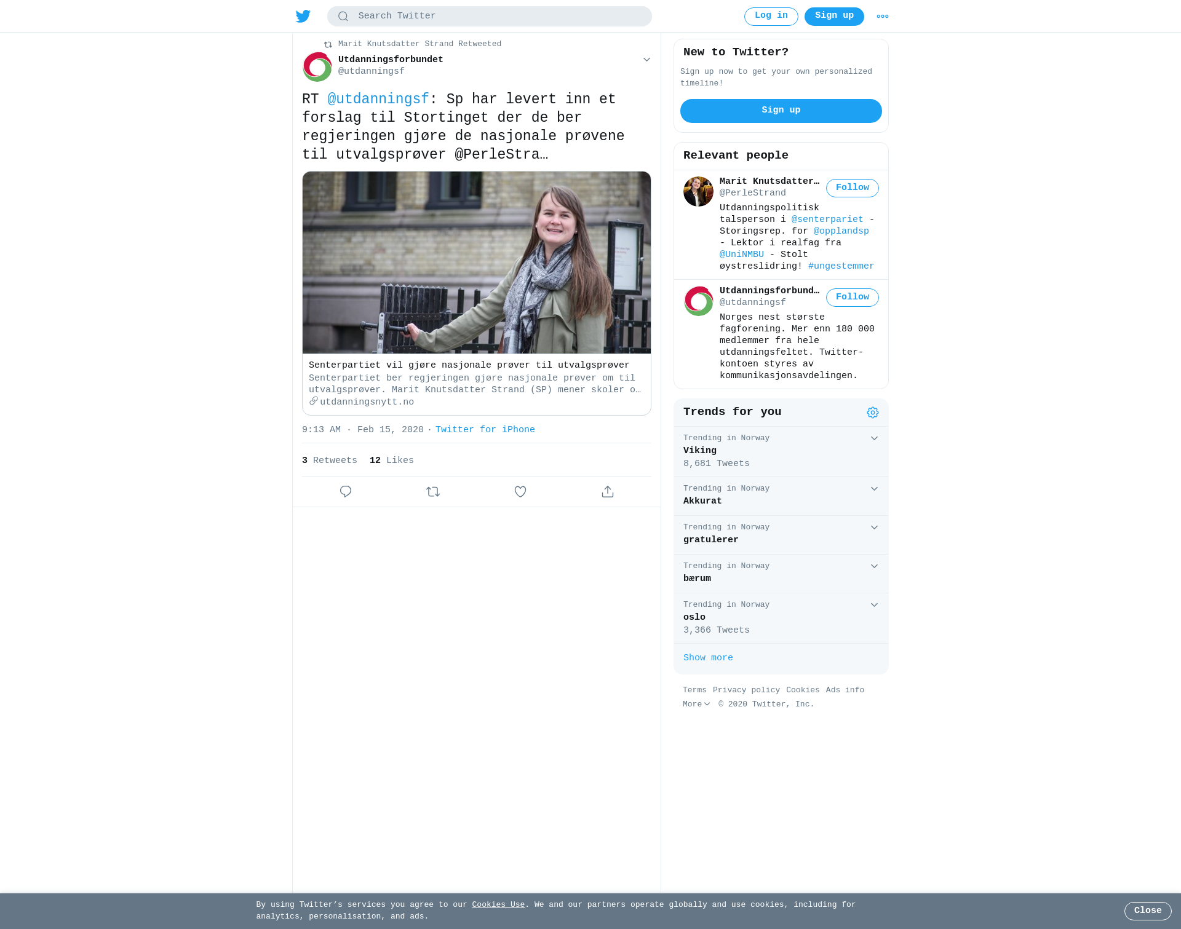Image resolution: width=1181 pixels, height=929 pixels.
Task: Like the tweet with heart icon
Action: (x=520, y=492)
